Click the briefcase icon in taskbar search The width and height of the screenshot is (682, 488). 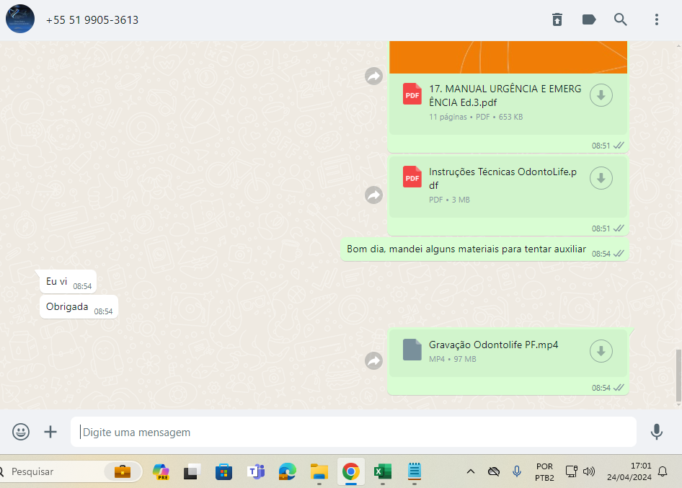[123, 471]
